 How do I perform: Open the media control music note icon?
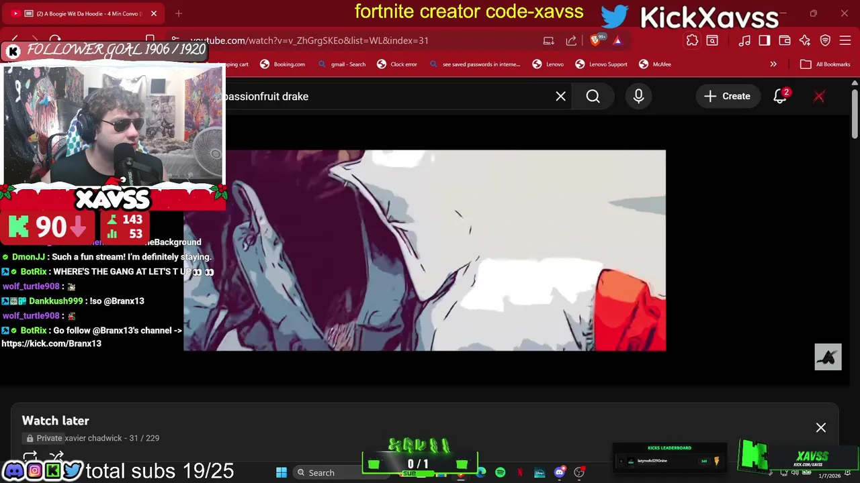coord(744,40)
